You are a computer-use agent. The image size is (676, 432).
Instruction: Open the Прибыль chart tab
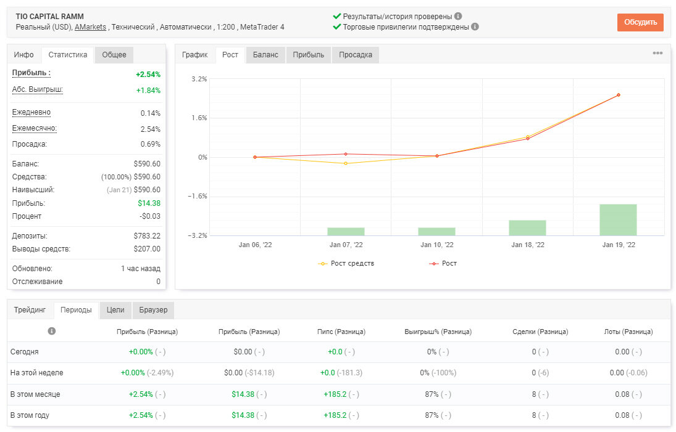tap(308, 55)
